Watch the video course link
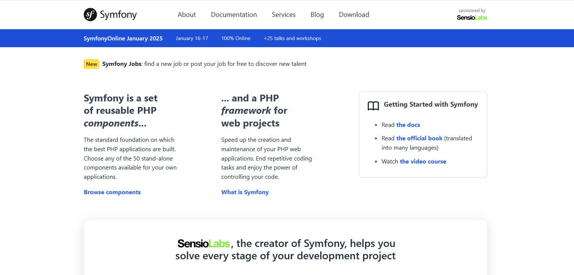The height and width of the screenshot is (275, 574). point(423,162)
